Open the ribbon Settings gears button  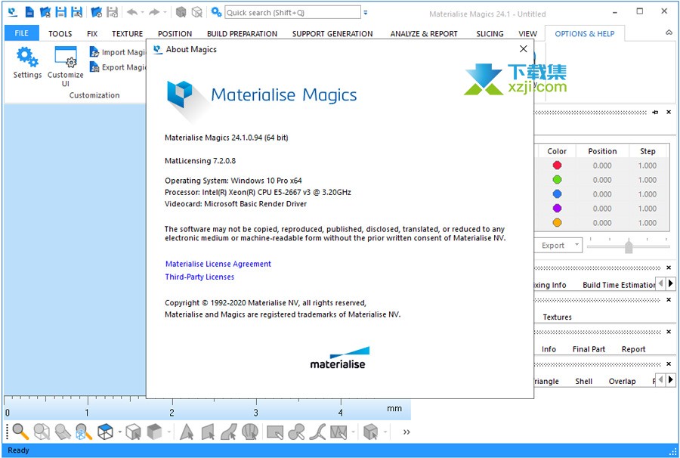(x=27, y=63)
